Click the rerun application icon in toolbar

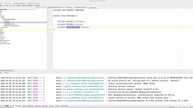29,3
